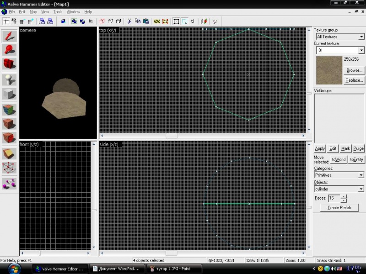This screenshot has height=274, width=366.
Task: Click the current texture preview thumbnail
Action: tap(329, 70)
